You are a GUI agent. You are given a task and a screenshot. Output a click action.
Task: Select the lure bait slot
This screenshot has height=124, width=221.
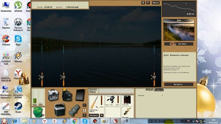127,112
